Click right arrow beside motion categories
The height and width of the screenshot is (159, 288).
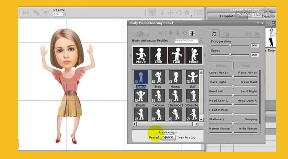click(x=205, y=55)
